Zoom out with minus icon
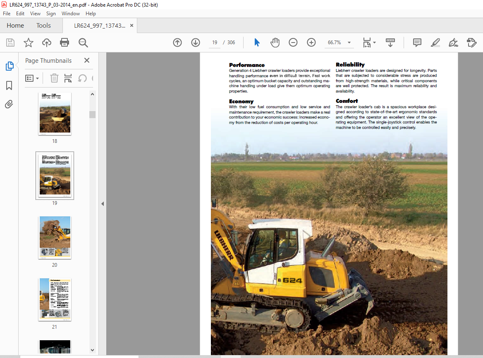The image size is (483, 358). tap(293, 43)
